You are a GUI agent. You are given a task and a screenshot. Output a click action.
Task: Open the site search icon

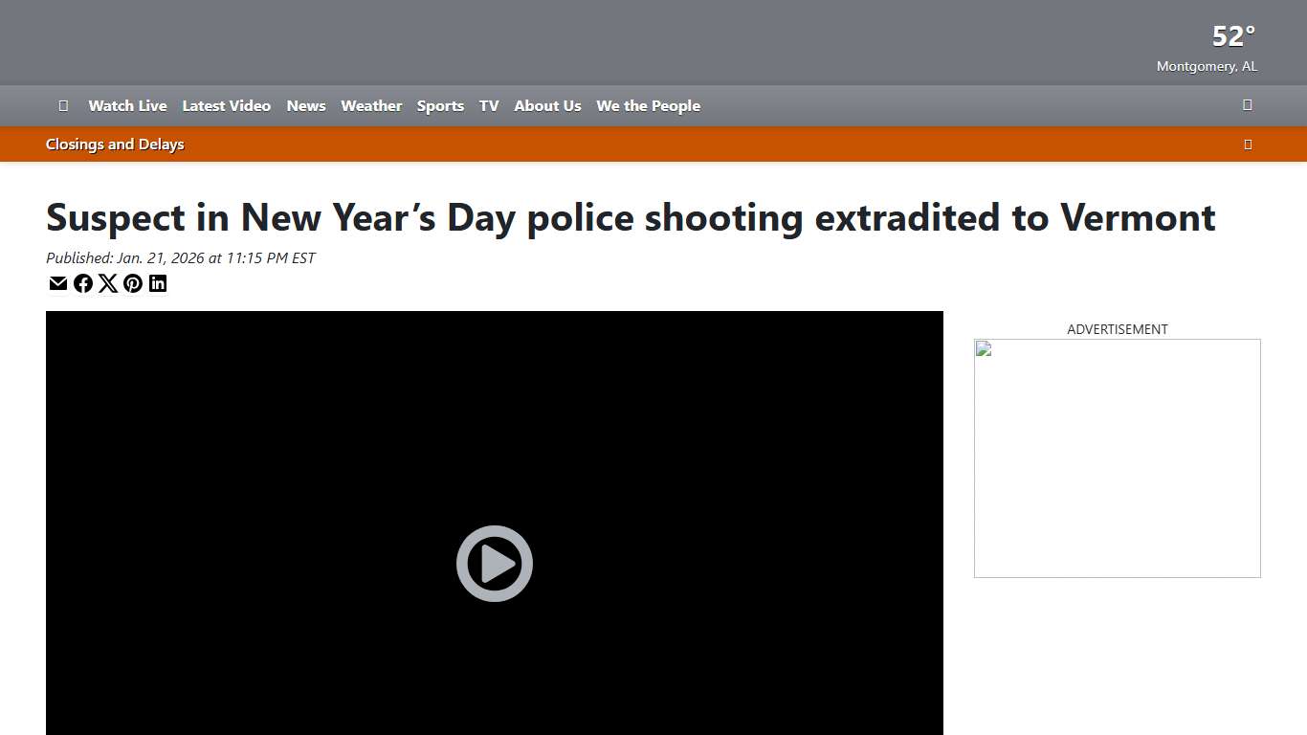click(1247, 105)
